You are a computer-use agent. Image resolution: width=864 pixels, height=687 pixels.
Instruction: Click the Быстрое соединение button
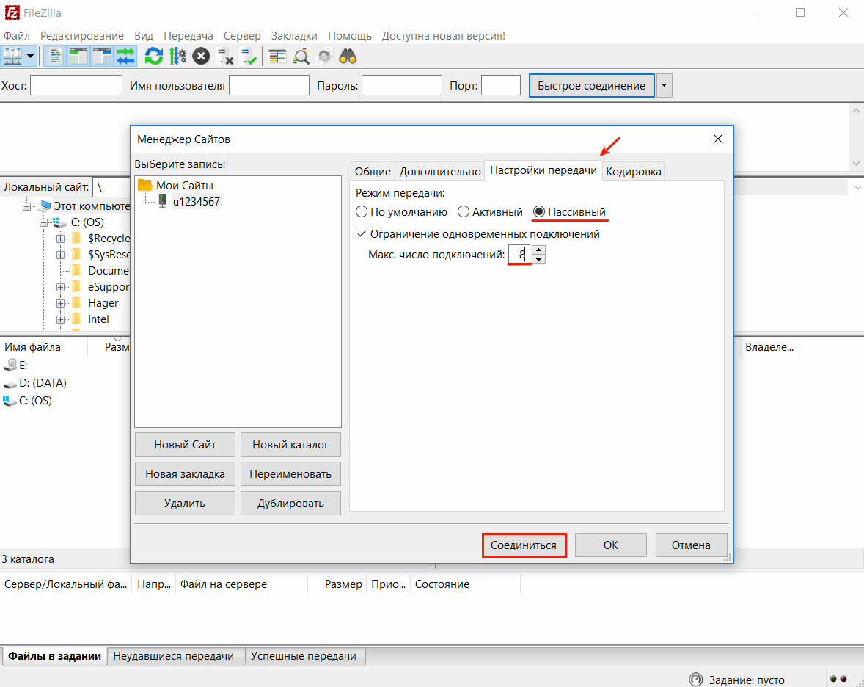pos(592,85)
